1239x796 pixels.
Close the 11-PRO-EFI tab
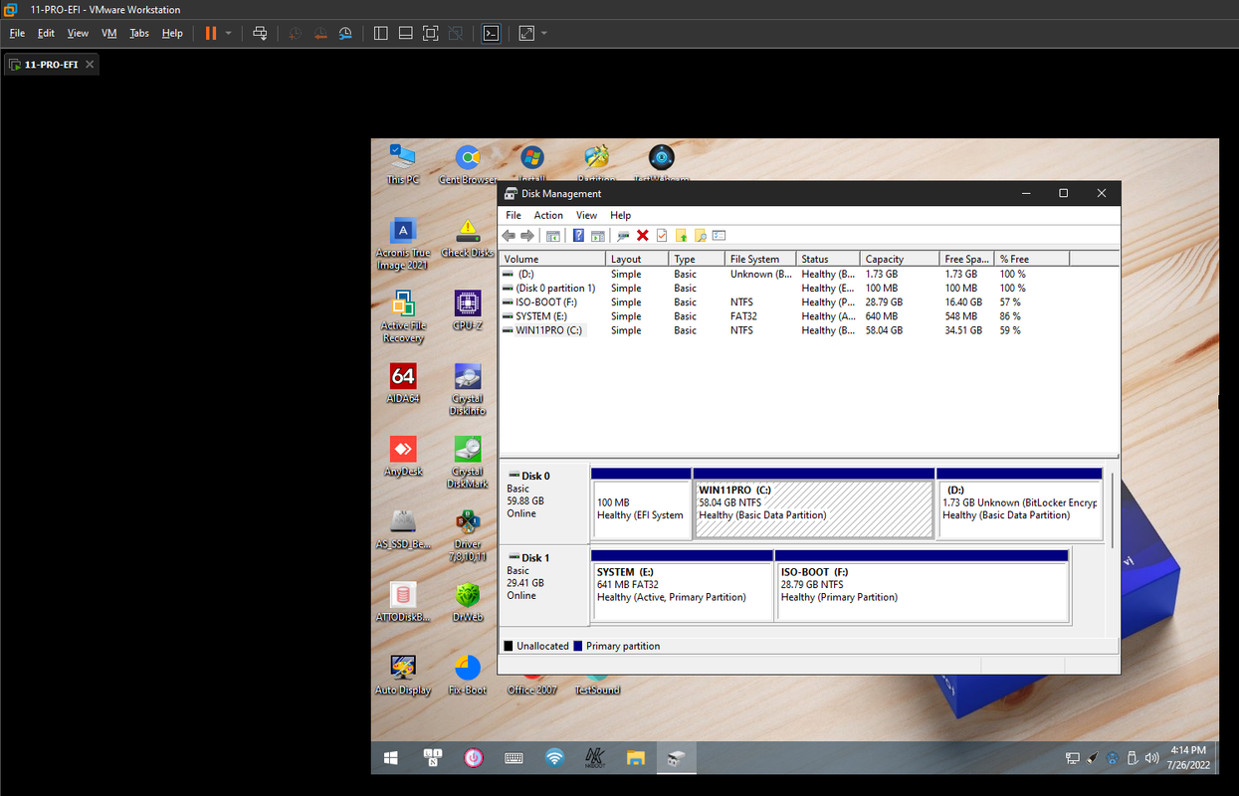(x=90, y=64)
